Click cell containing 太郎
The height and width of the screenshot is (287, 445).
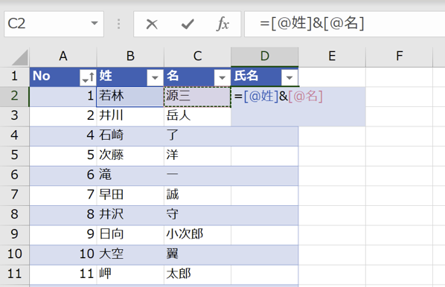pos(197,274)
